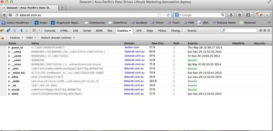Open the Filter dropdown
This screenshot has width=273, height=131.
(x=31, y=38)
